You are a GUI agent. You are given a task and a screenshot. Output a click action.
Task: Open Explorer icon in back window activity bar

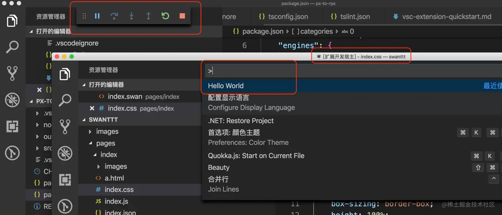[12, 21]
